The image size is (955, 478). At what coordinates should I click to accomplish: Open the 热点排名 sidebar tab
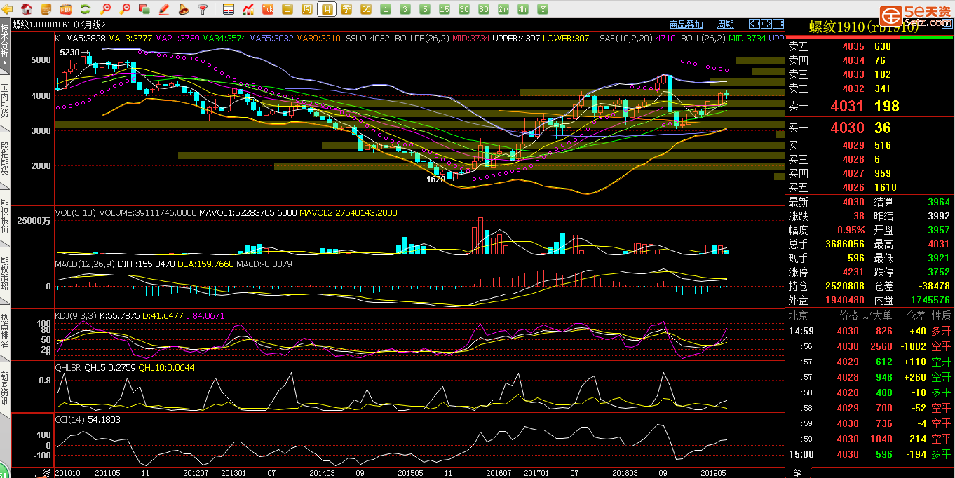coord(5,331)
